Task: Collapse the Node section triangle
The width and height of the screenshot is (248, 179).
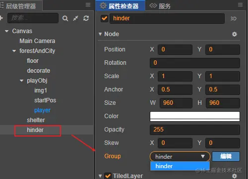Action: coord(100,34)
